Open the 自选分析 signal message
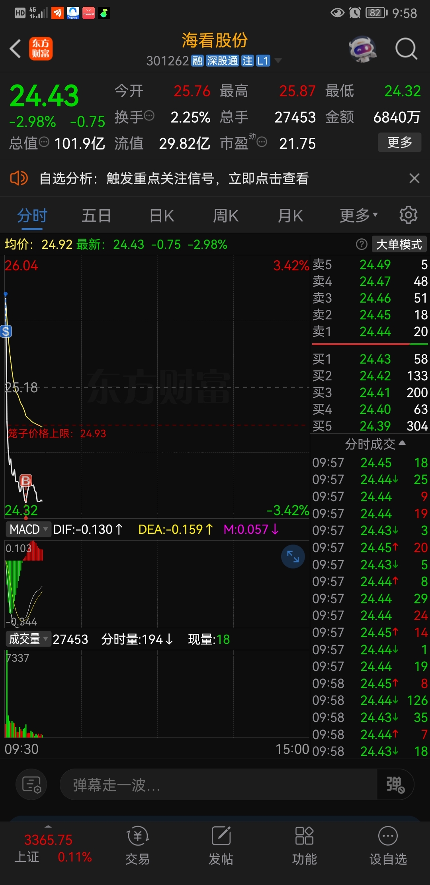The image size is (430, 885). 174,178
